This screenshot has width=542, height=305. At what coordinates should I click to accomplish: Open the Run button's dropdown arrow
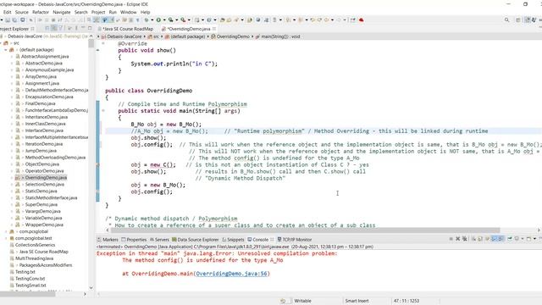(164, 20)
